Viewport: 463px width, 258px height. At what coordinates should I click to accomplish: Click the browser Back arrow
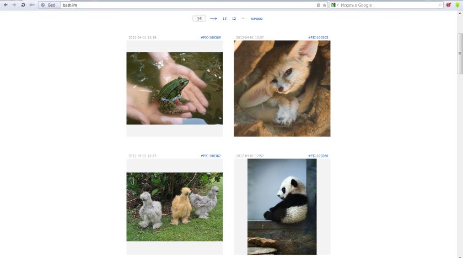tap(6, 5)
